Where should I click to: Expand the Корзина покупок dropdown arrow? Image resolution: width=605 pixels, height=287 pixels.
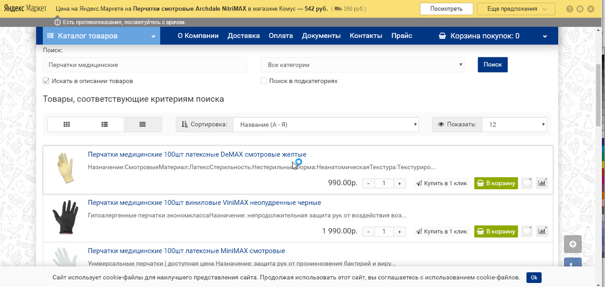tap(544, 36)
